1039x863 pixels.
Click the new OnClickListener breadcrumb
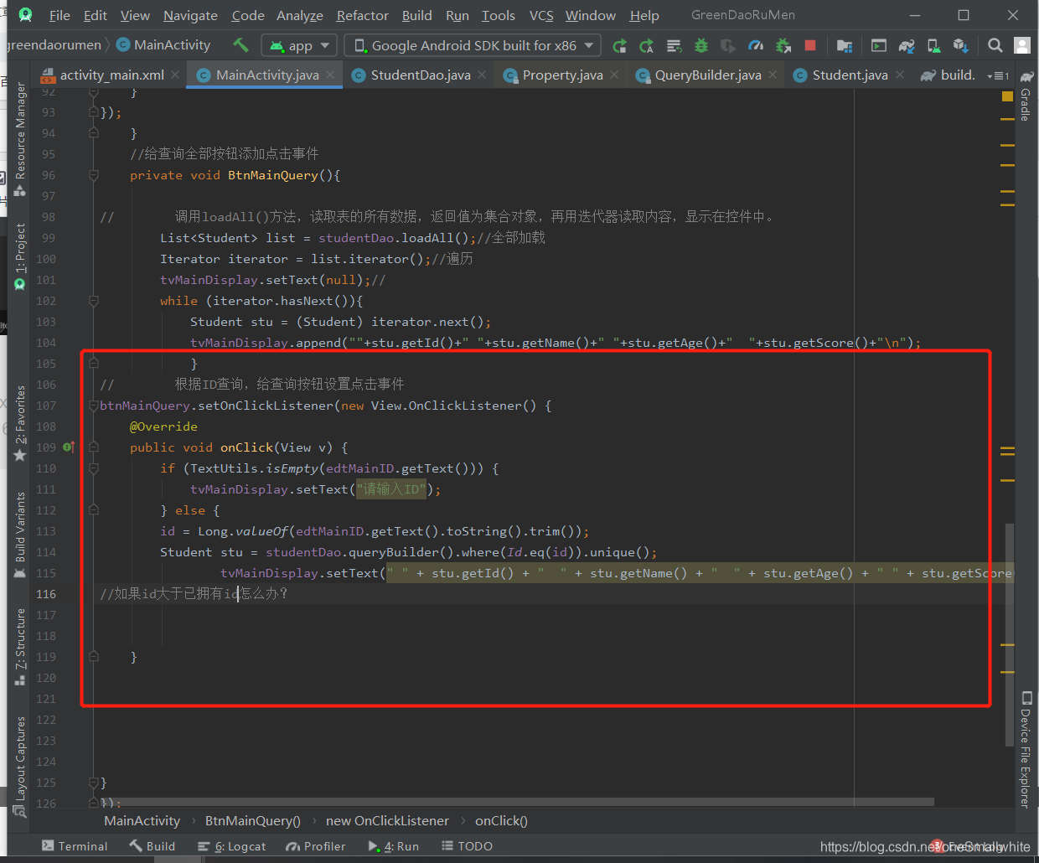coord(387,821)
